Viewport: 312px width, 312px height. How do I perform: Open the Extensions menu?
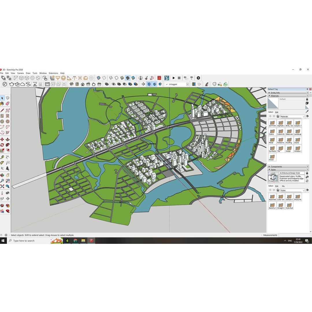click(53, 73)
